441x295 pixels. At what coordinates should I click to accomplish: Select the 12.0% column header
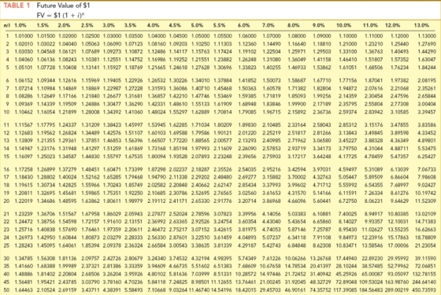coord(392,25)
